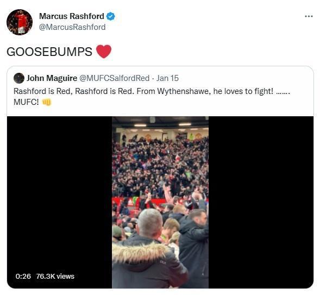Image resolution: width=320 pixels, height=295 pixels.
Task: Click the red heart emoji
Action: (104, 52)
